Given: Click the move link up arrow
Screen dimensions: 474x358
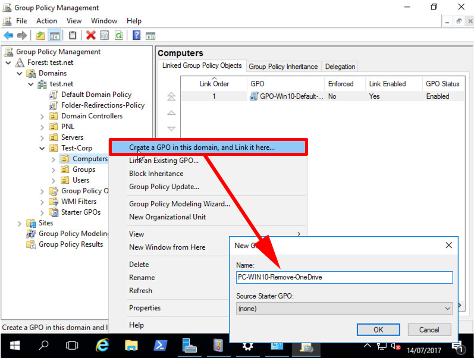Looking at the screenshot, I should [x=171, y=113].
